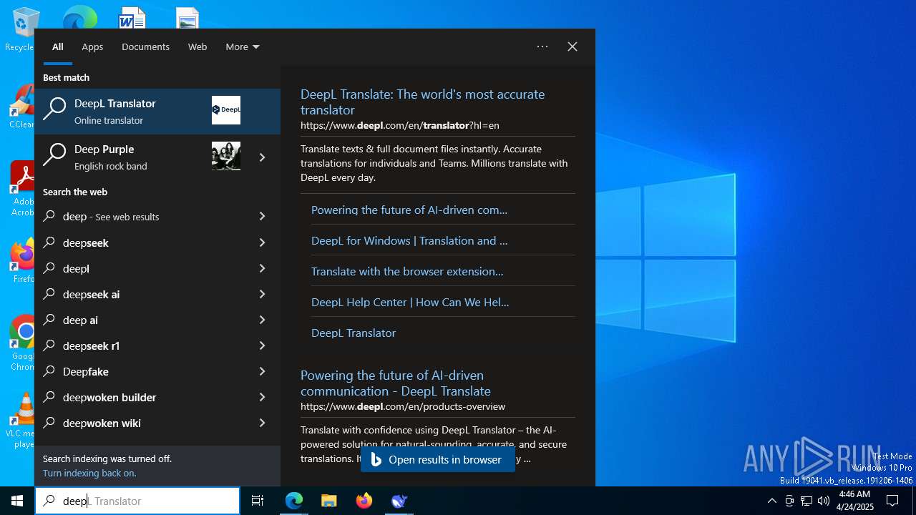Expand the Deepfake suggestion chevron
Screen dimensions: 916x515
coord(262,371)
